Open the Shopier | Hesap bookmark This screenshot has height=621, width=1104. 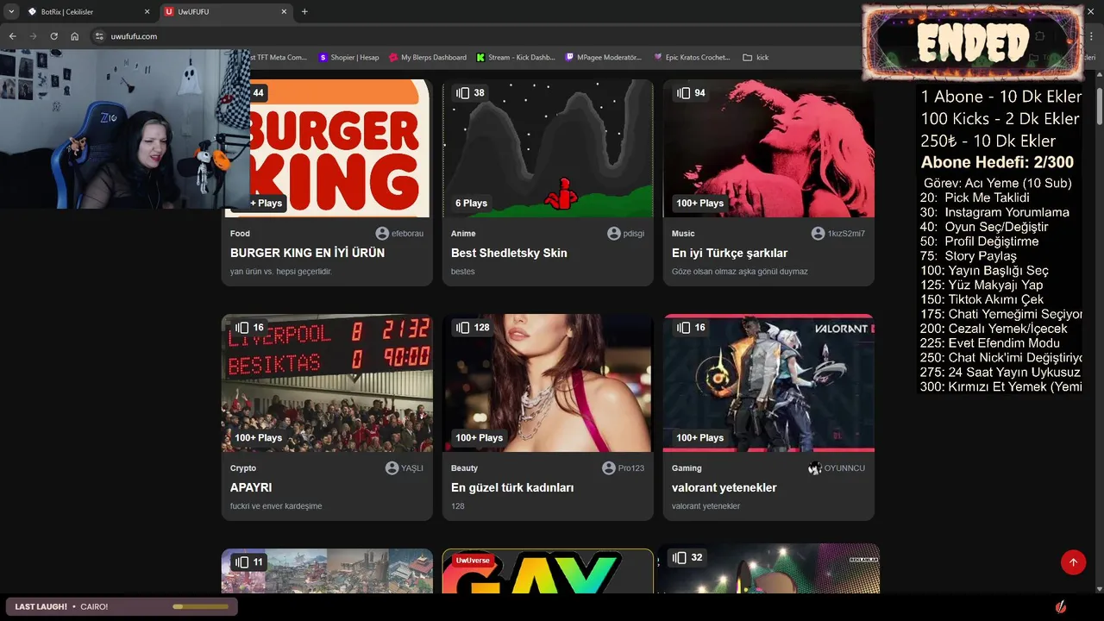348,57
